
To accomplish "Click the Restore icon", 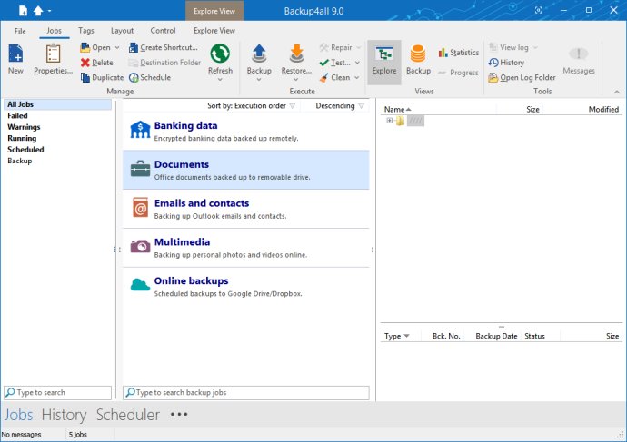I will coord(296,54).
